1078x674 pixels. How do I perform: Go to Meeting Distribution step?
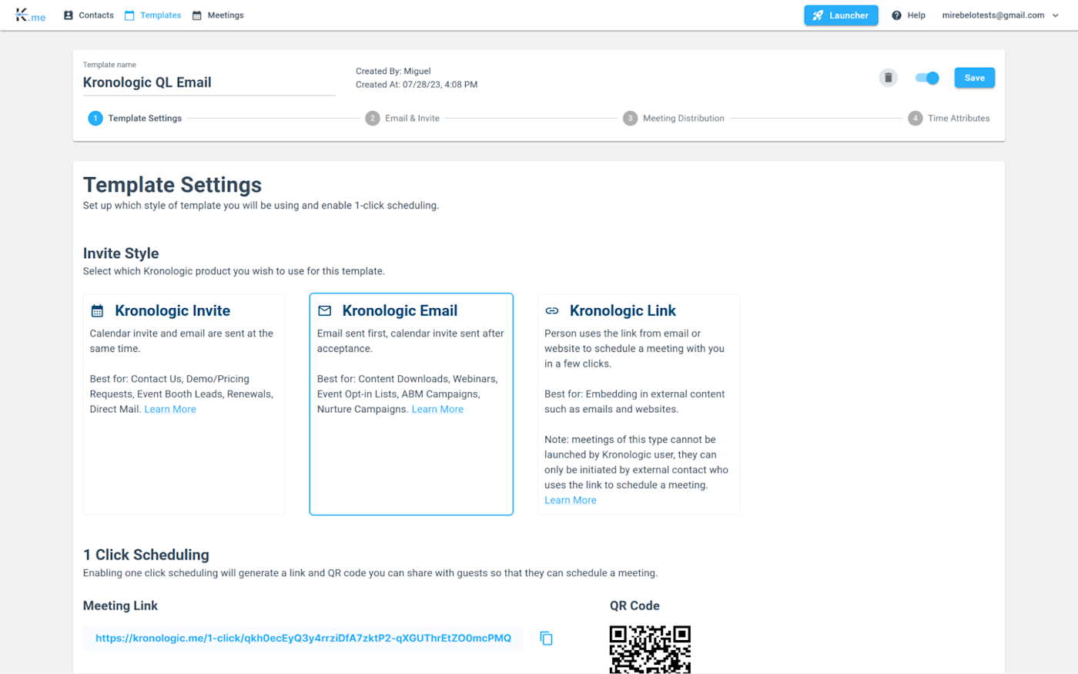tap(674, 119)
